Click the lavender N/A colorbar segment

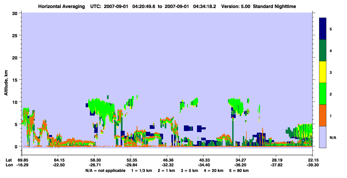click(x=323, y=137)
